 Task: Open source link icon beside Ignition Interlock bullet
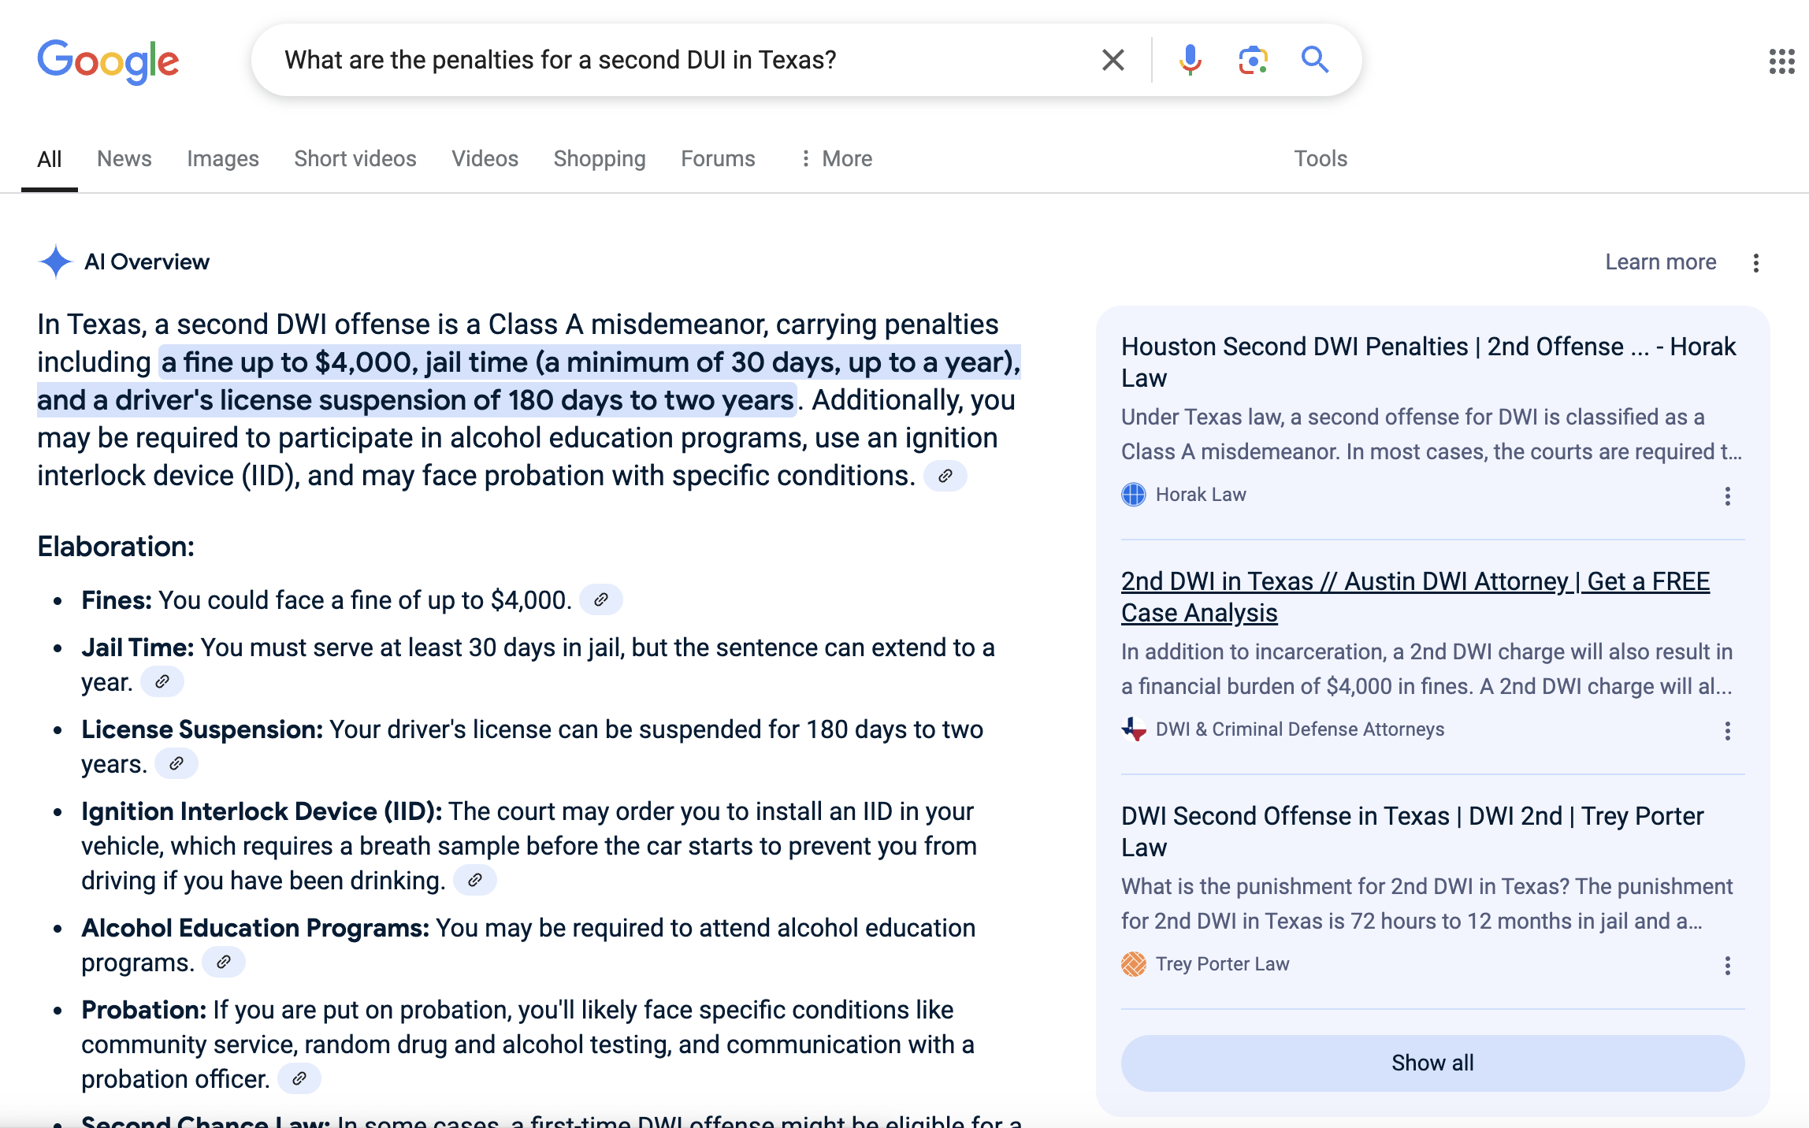pyautogui.click(x=475, y=881)
